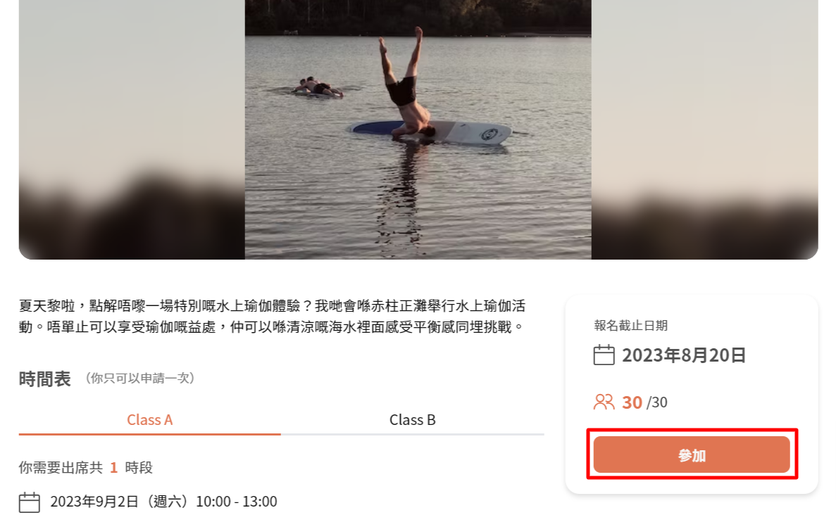Screen dimensions: 836x515
Task: Click the 你只可以申請一次 note
Action: [139, 378]
